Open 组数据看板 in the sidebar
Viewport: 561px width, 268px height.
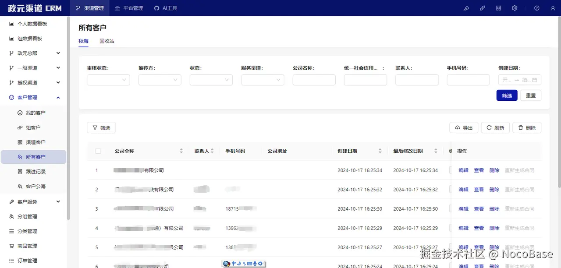pyautogui.click(x=34, y=39)
